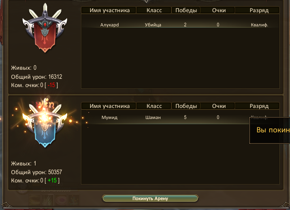The height and width of the screenshot is (210, 290).
Task: Click the Класс header in bottom table
Action: tap(154, 106)
